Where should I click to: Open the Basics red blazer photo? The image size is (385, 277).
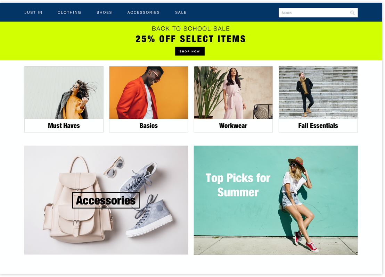(x=149, y=93)
